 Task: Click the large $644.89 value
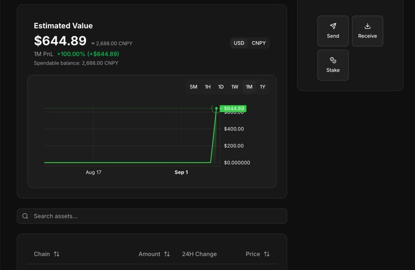[60, 41]
